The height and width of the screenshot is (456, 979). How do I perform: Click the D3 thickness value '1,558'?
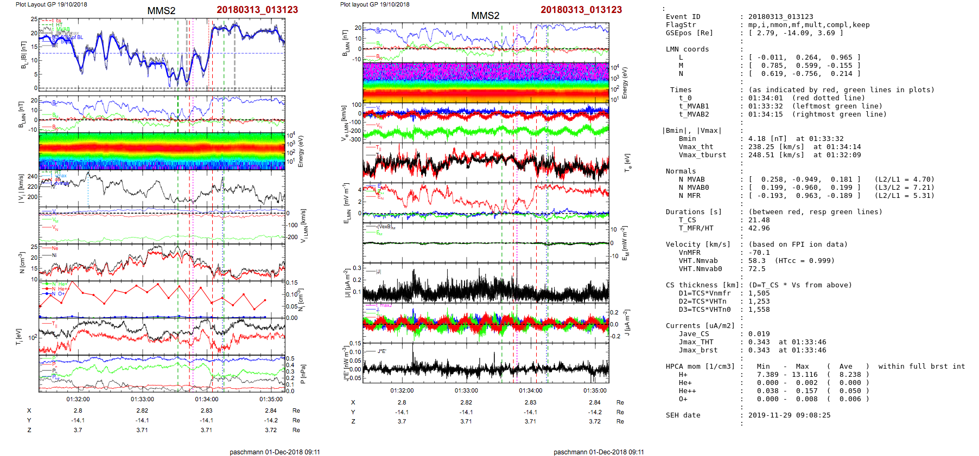point(759,310)
